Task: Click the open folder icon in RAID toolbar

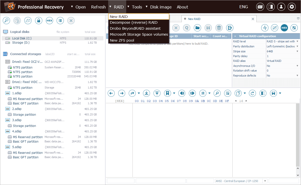Action: tap(197, 28)
